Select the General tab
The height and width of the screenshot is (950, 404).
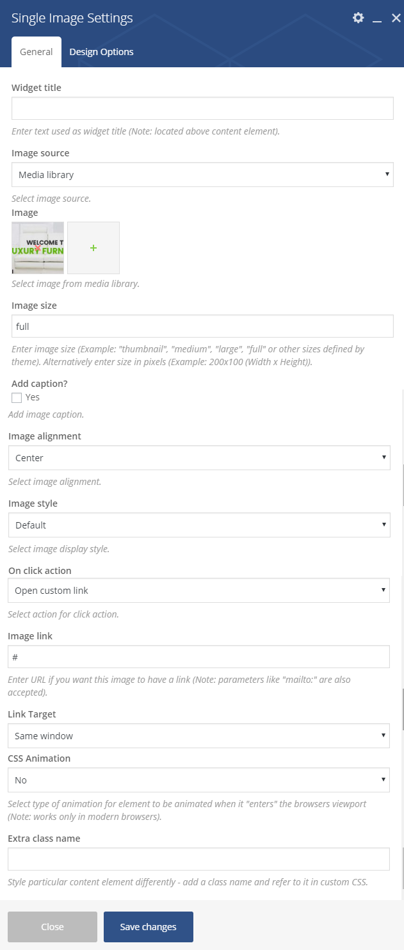36,52
